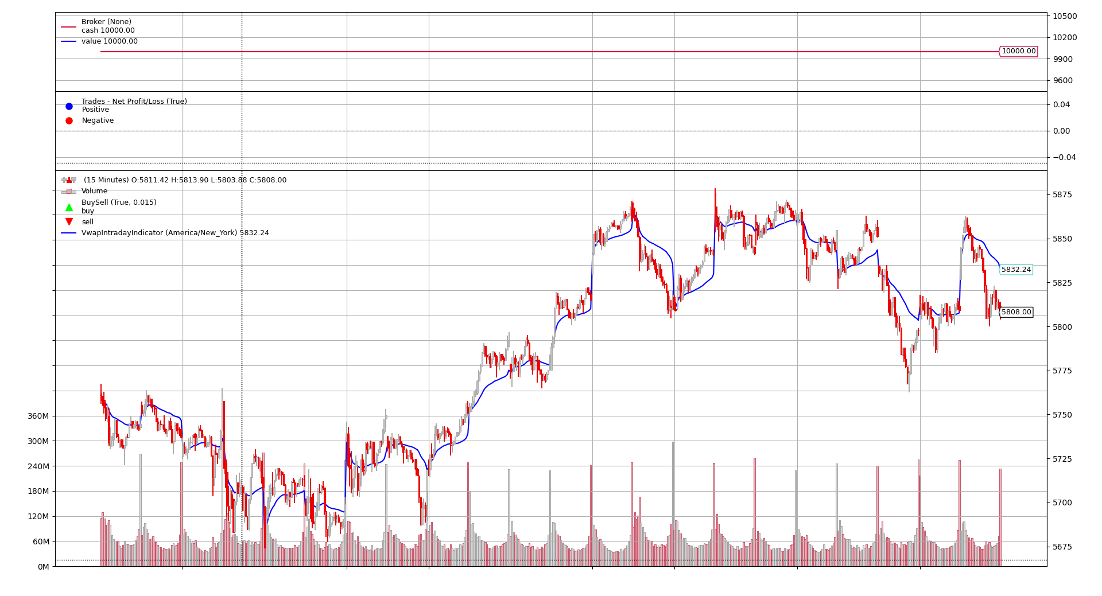Viewport: 1102px width, 596px height.
Task: Click the 5725 price axis tick label
Action: point(1062,459)
